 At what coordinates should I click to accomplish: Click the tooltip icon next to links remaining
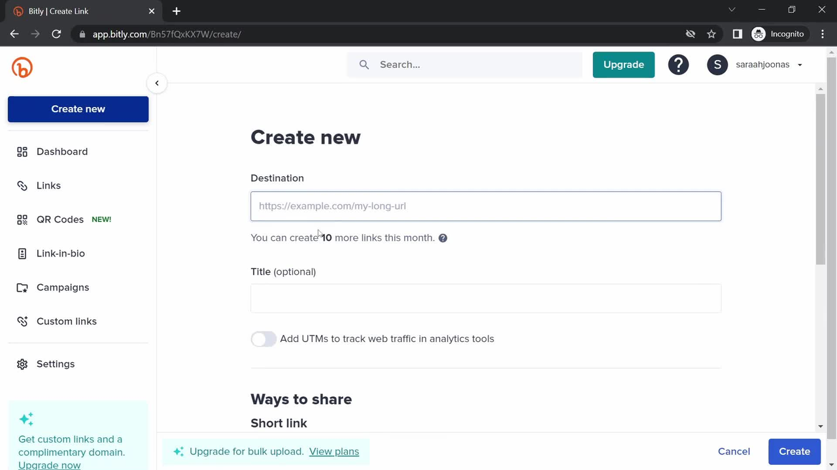click(443, 238)
